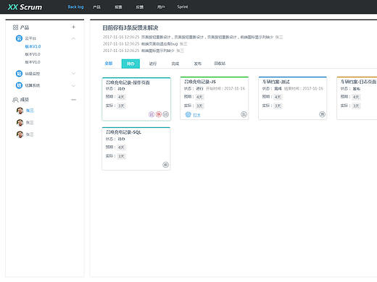The width and height of the screenshot is (377, 282).
Task: Select the blue highlighted member name 张三
Action: pos(30,111)
